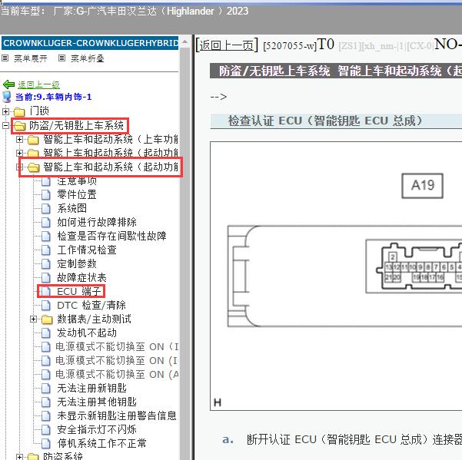Open the ECU 端子 page
The height and width of the screenshot is (460, 462).
point(79,291)
